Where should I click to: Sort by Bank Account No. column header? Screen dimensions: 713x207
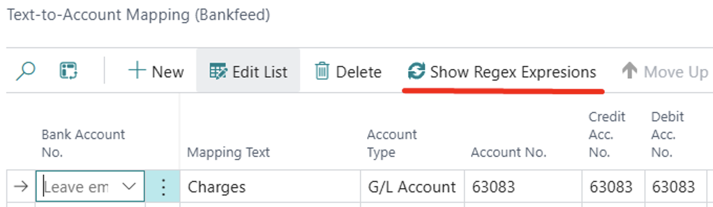click(83, 144)
